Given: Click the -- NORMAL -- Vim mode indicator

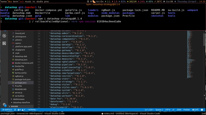Looking at the screenshot, I should 32,110.
